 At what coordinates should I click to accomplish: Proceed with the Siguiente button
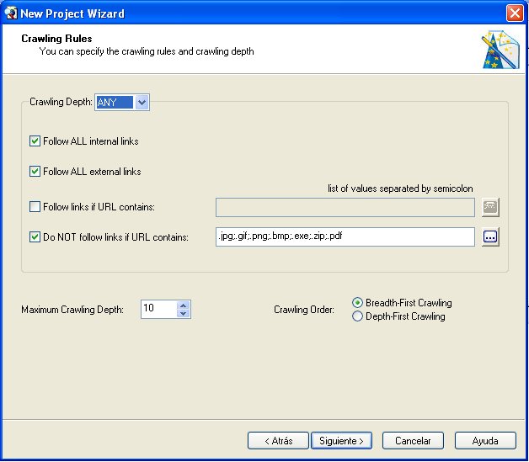(341, 441)
